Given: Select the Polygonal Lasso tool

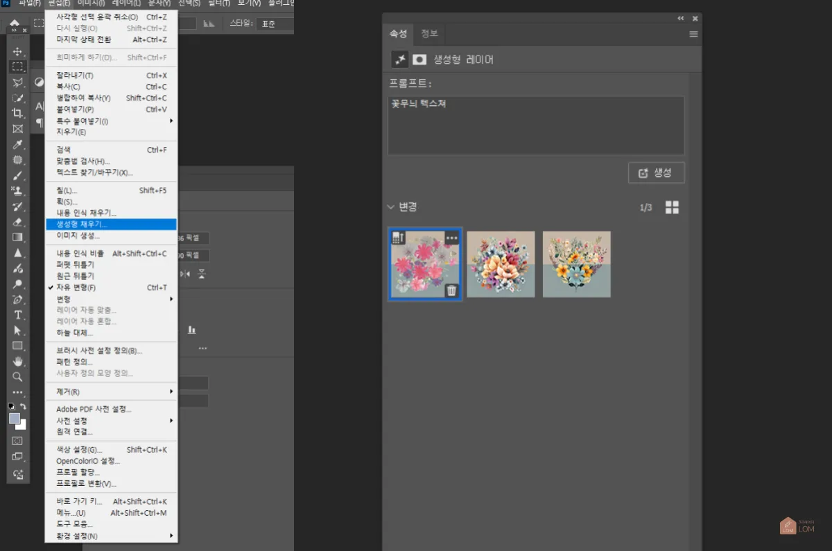Looking at the screenshot, I should click(18, 82).
